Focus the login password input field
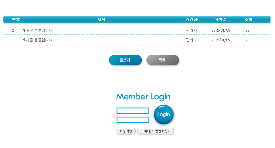The width and height of the screenshot is (275, 148). point(133,120)
